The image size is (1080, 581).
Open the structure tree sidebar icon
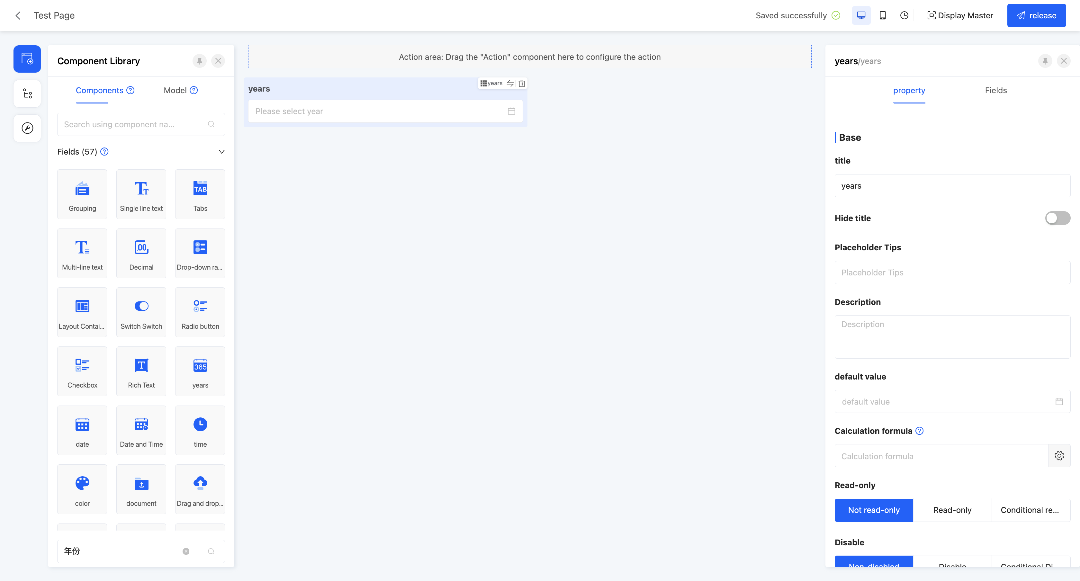pyautogui.click(x=27, y=94)
